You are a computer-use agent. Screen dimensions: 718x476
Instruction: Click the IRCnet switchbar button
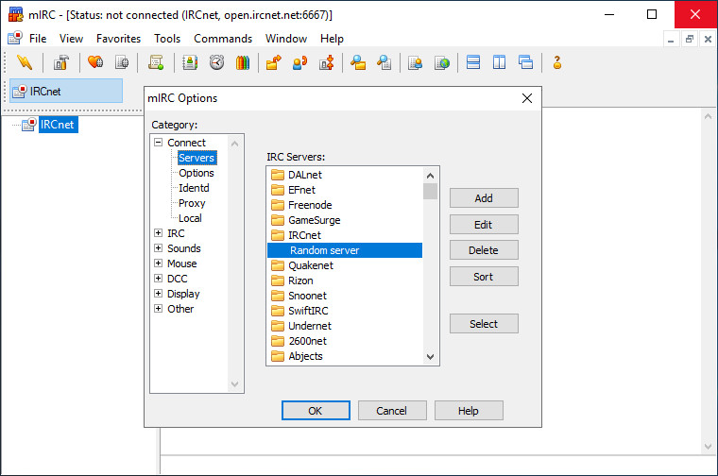(x=66, y=91)
